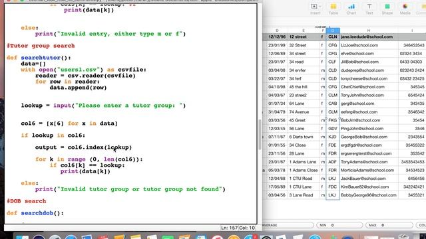Click the '#DOB search' comment

coord(27,201)
